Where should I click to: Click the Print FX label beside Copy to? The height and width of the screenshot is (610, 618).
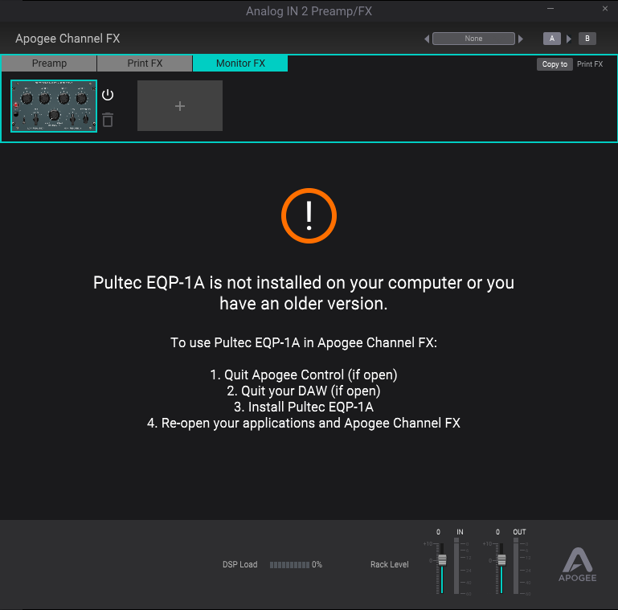(x=590, y=64)
